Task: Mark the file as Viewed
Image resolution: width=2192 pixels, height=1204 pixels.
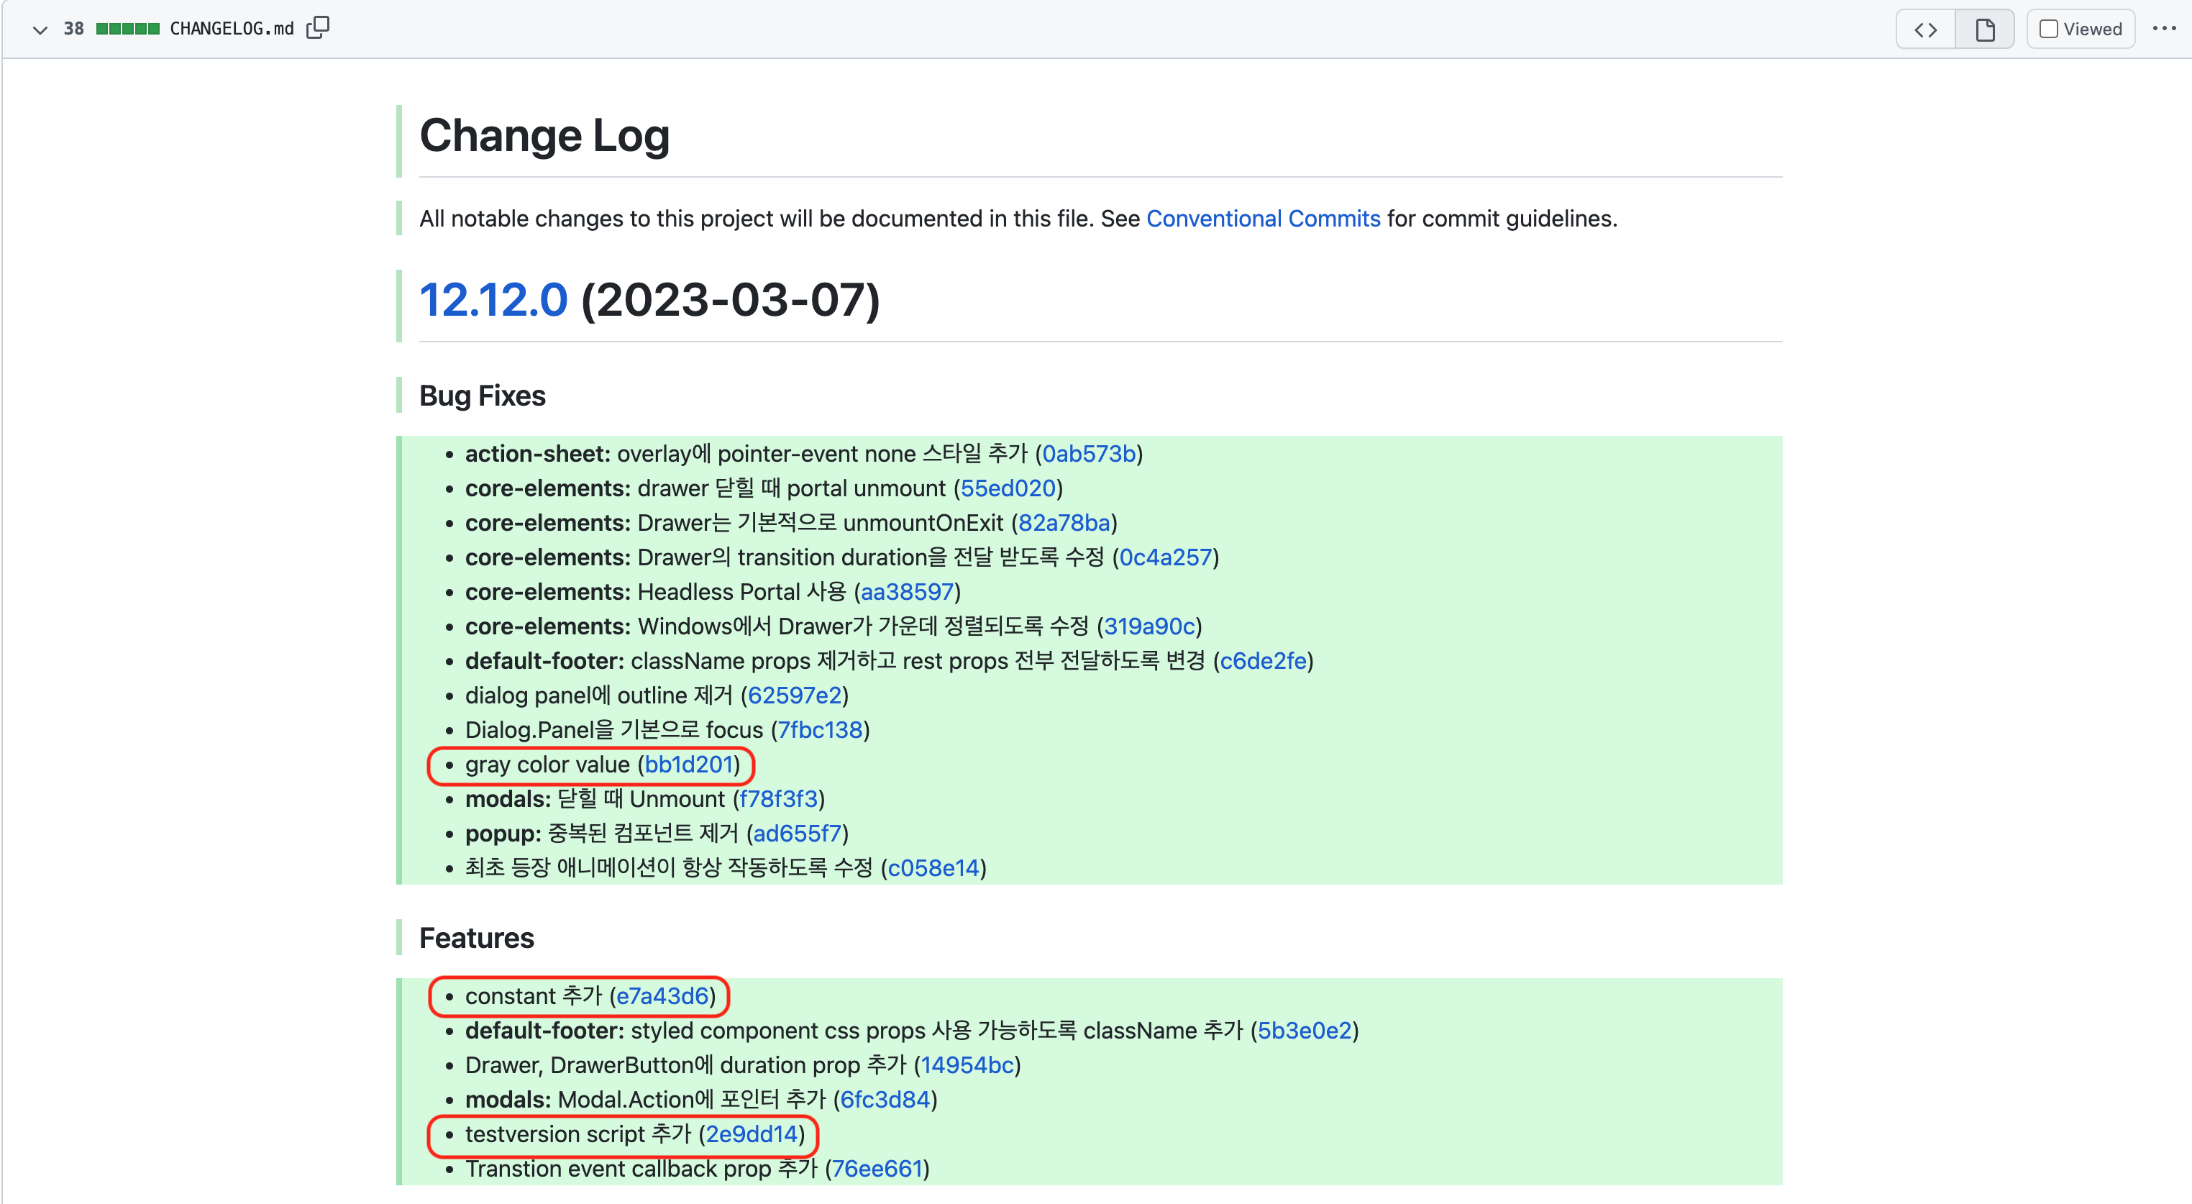Action: (2081, 29)
